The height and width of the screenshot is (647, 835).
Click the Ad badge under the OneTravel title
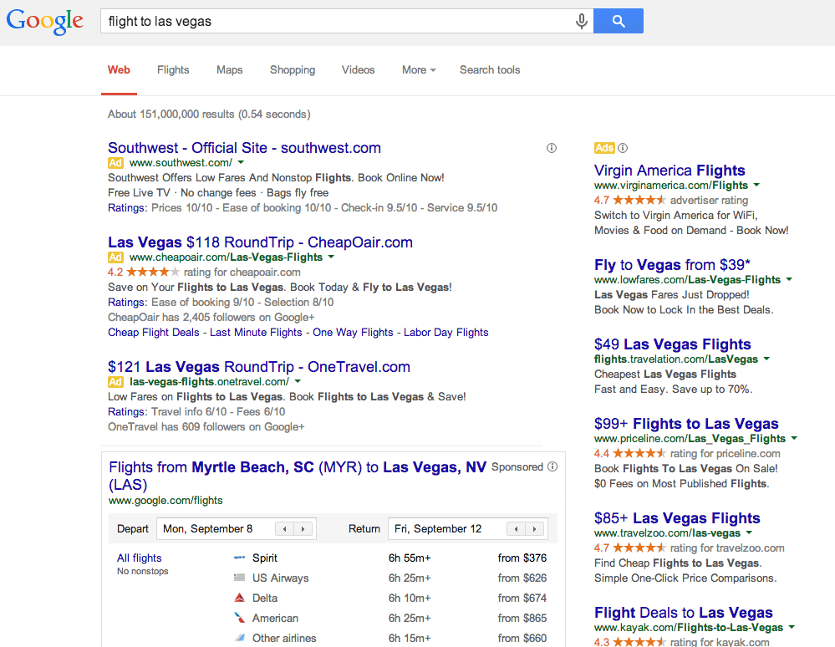click(115, 382)
